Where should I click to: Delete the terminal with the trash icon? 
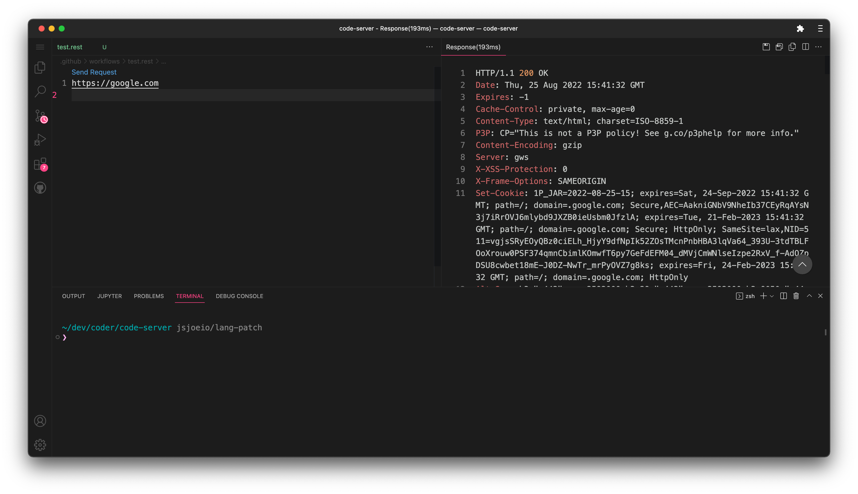click(x=796, y=296)
